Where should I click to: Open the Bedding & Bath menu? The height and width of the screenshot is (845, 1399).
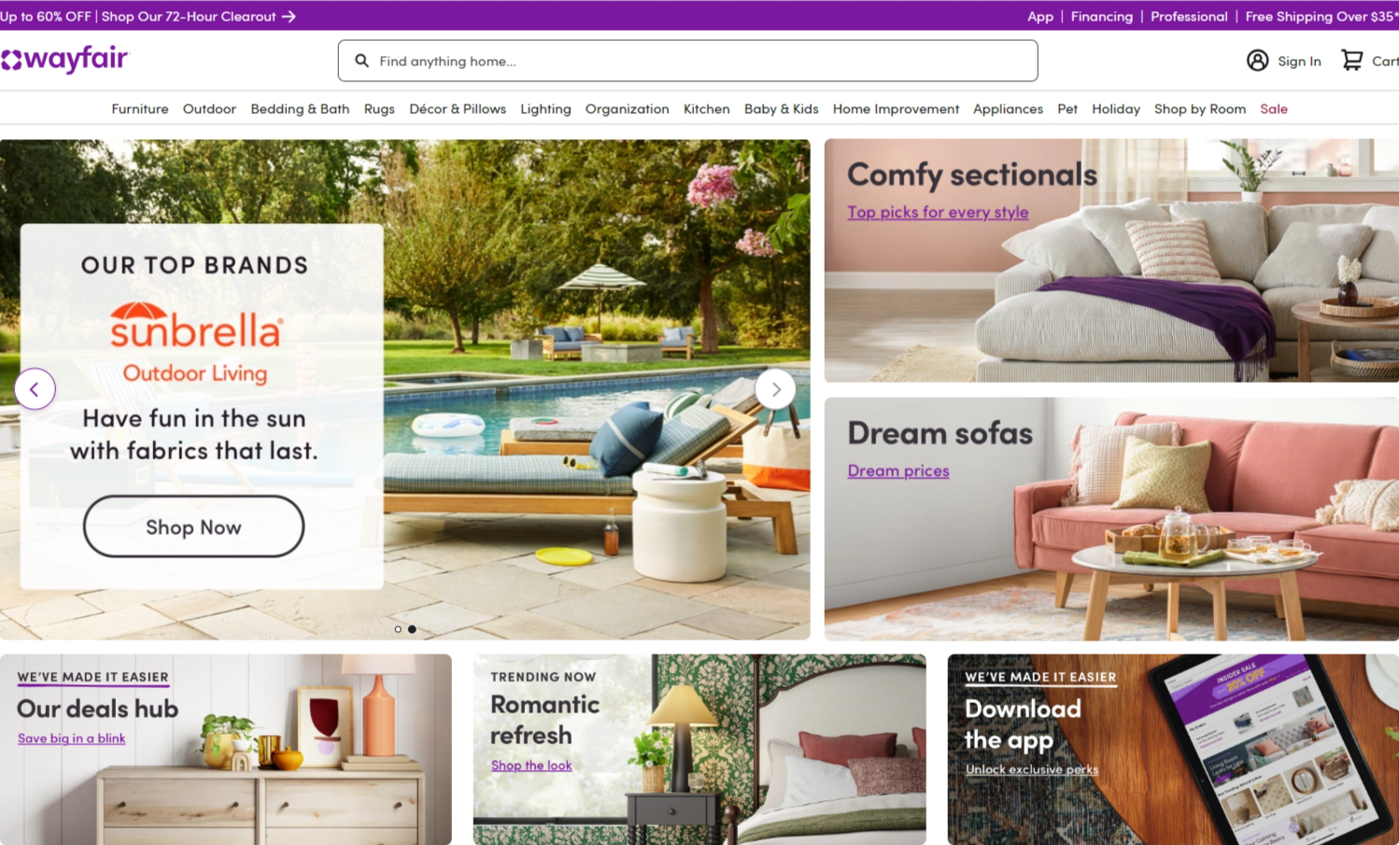coord(300,109)
